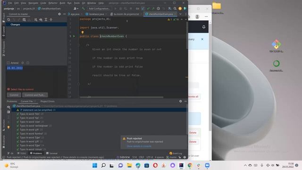
Task: Click Revoke all button in browser window
Action: [193, 96]
